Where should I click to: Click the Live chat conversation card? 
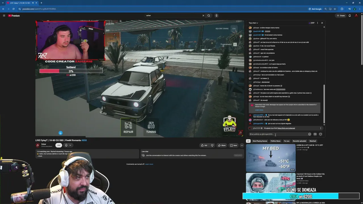(x=193, y=153)
